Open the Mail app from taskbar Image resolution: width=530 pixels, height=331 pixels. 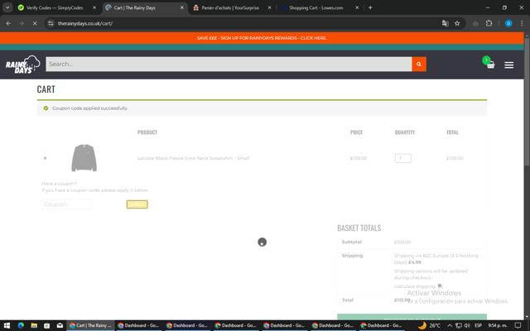click(x=60, y=325)
